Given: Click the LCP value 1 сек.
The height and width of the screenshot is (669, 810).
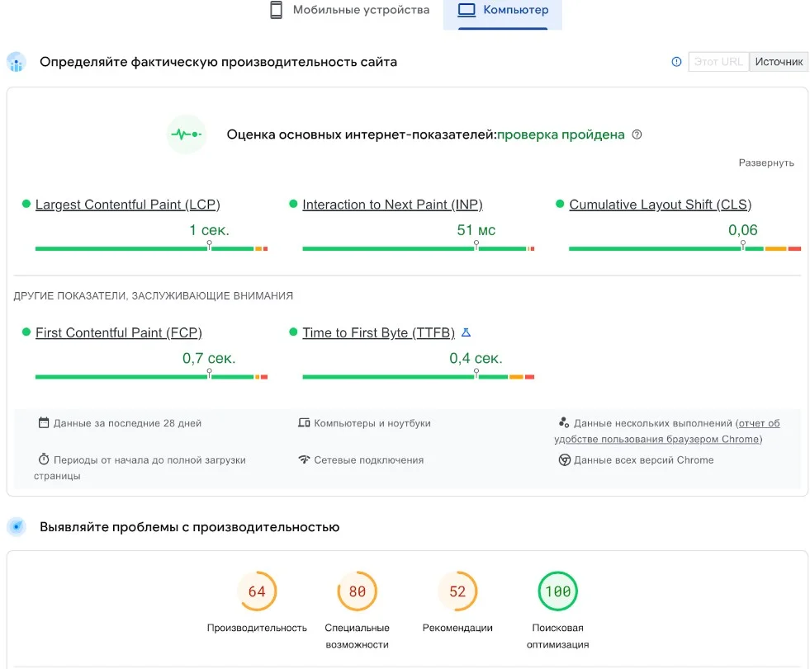Looking at the screenshot, I should pyautogui.click(x=209, y=229).
